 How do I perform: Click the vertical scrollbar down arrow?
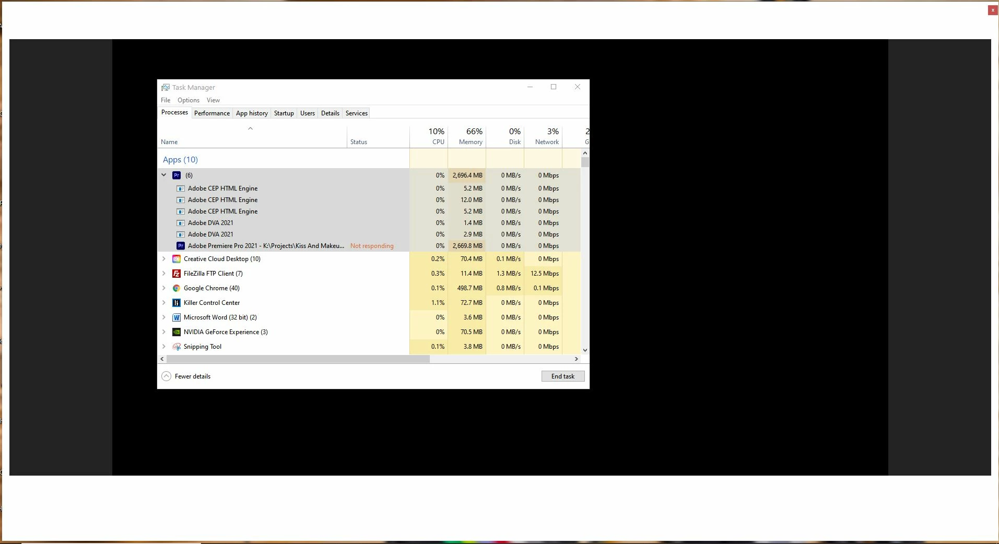coord(585,350)
